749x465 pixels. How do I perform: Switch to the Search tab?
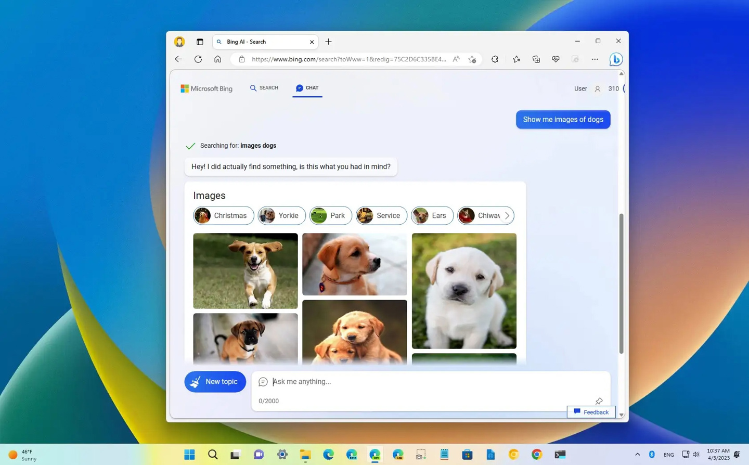(x=264, y=88)
